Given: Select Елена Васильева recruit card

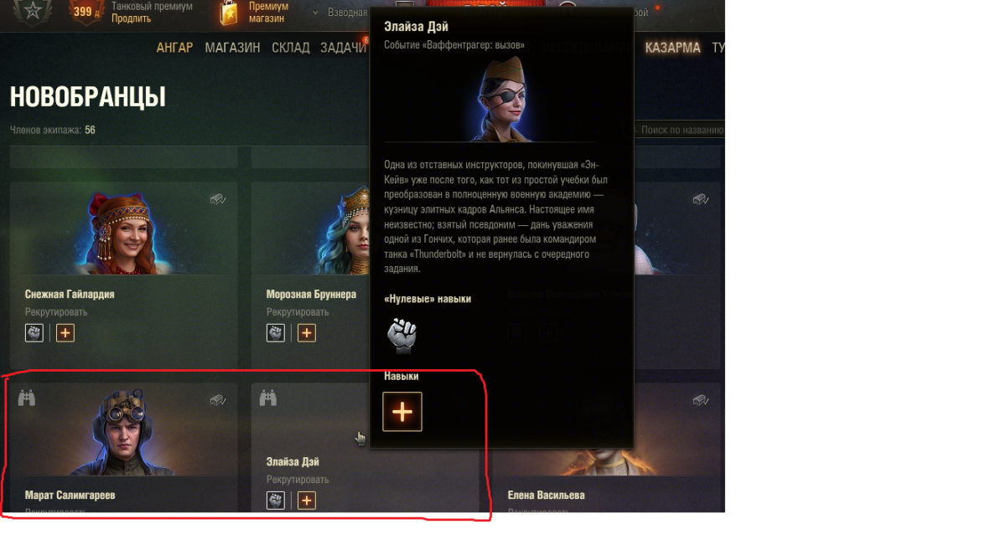Looking at the screenshot, I should pos(606,448).
